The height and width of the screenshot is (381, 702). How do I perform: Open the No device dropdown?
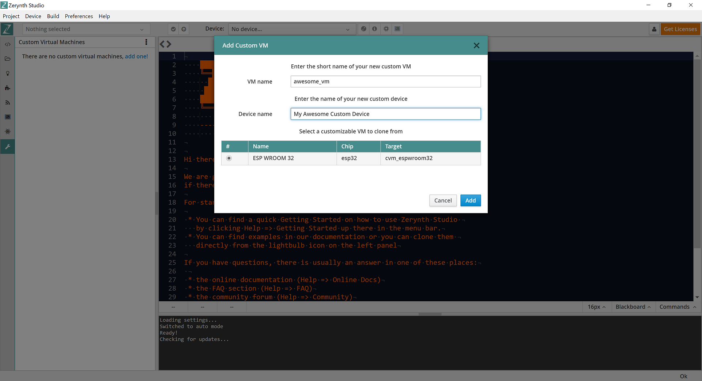pyautogui.click(x=292, y=29)
